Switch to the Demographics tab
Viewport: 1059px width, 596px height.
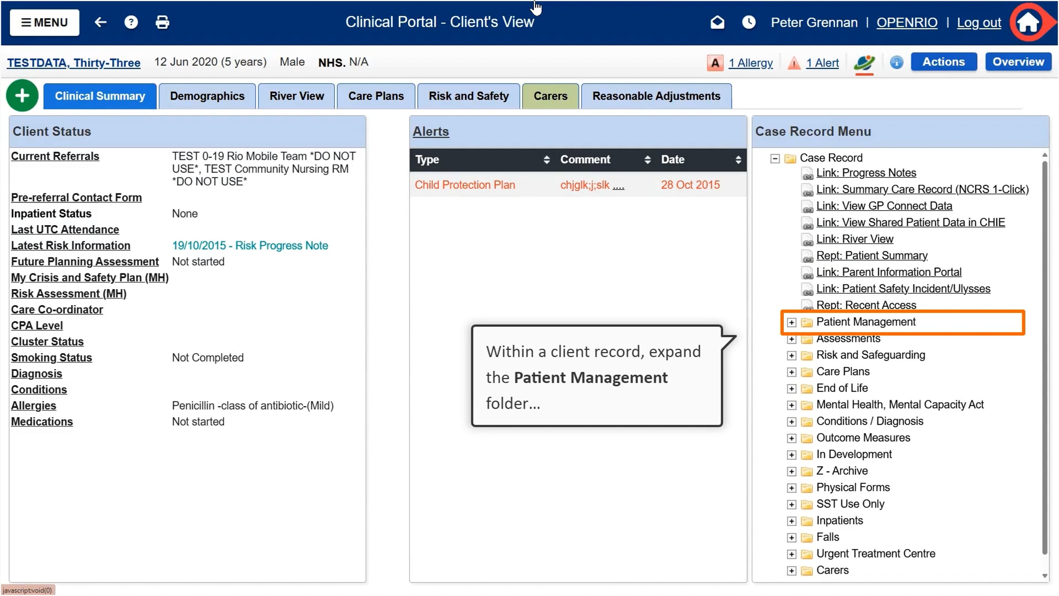(207, 96)
